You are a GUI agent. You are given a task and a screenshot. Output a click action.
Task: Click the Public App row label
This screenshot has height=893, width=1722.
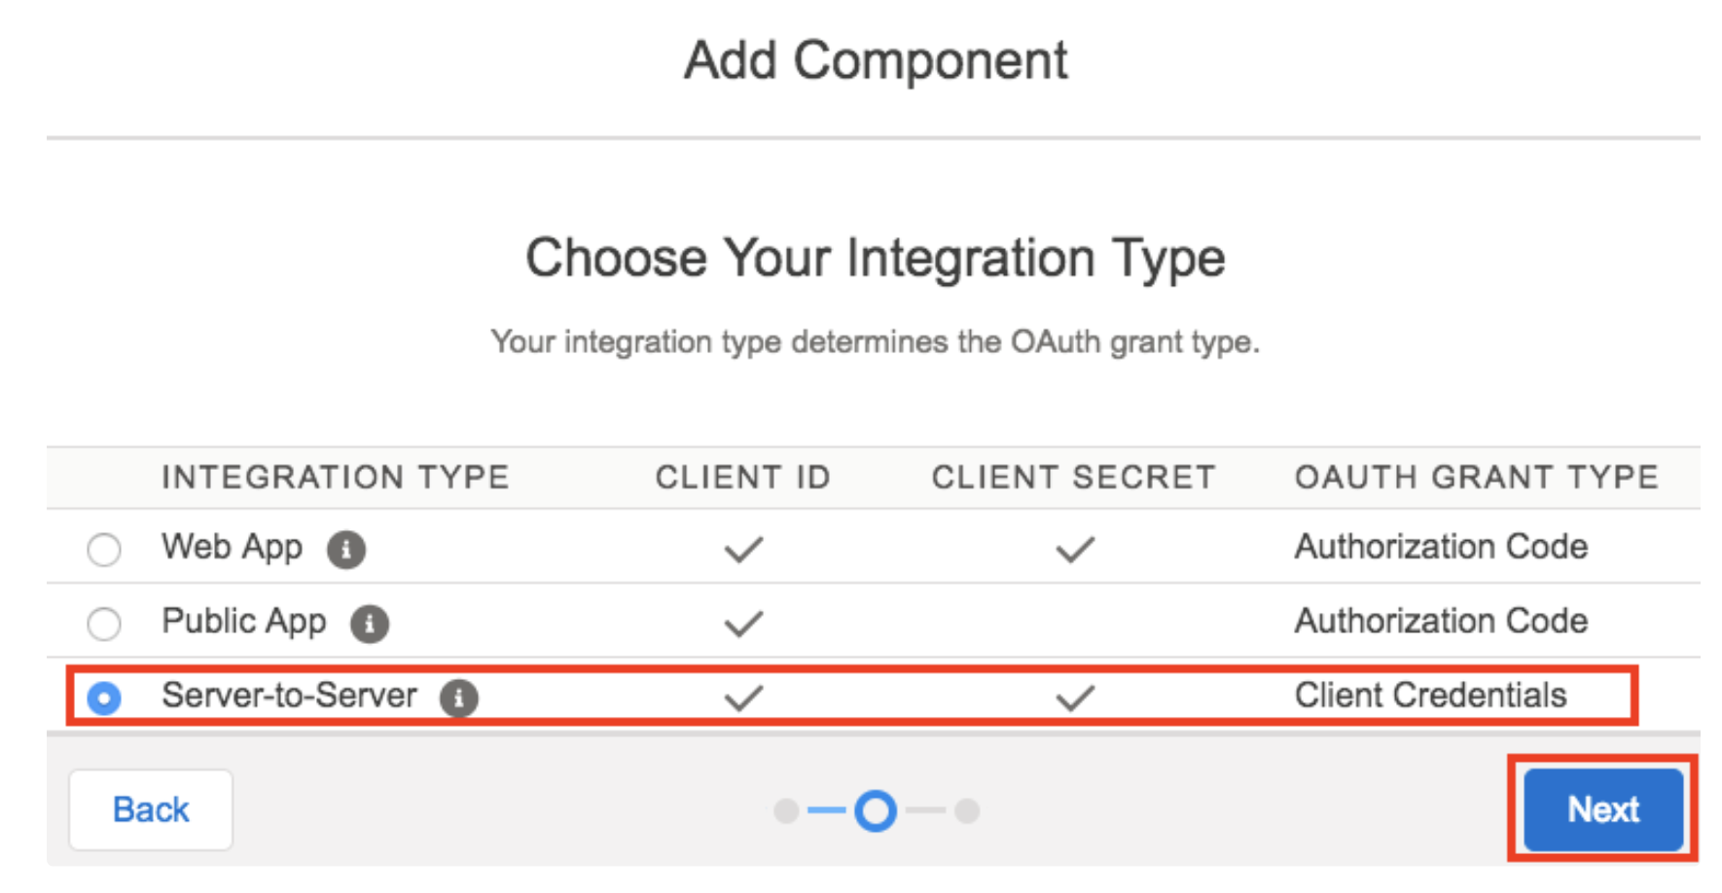pos(244,622)
